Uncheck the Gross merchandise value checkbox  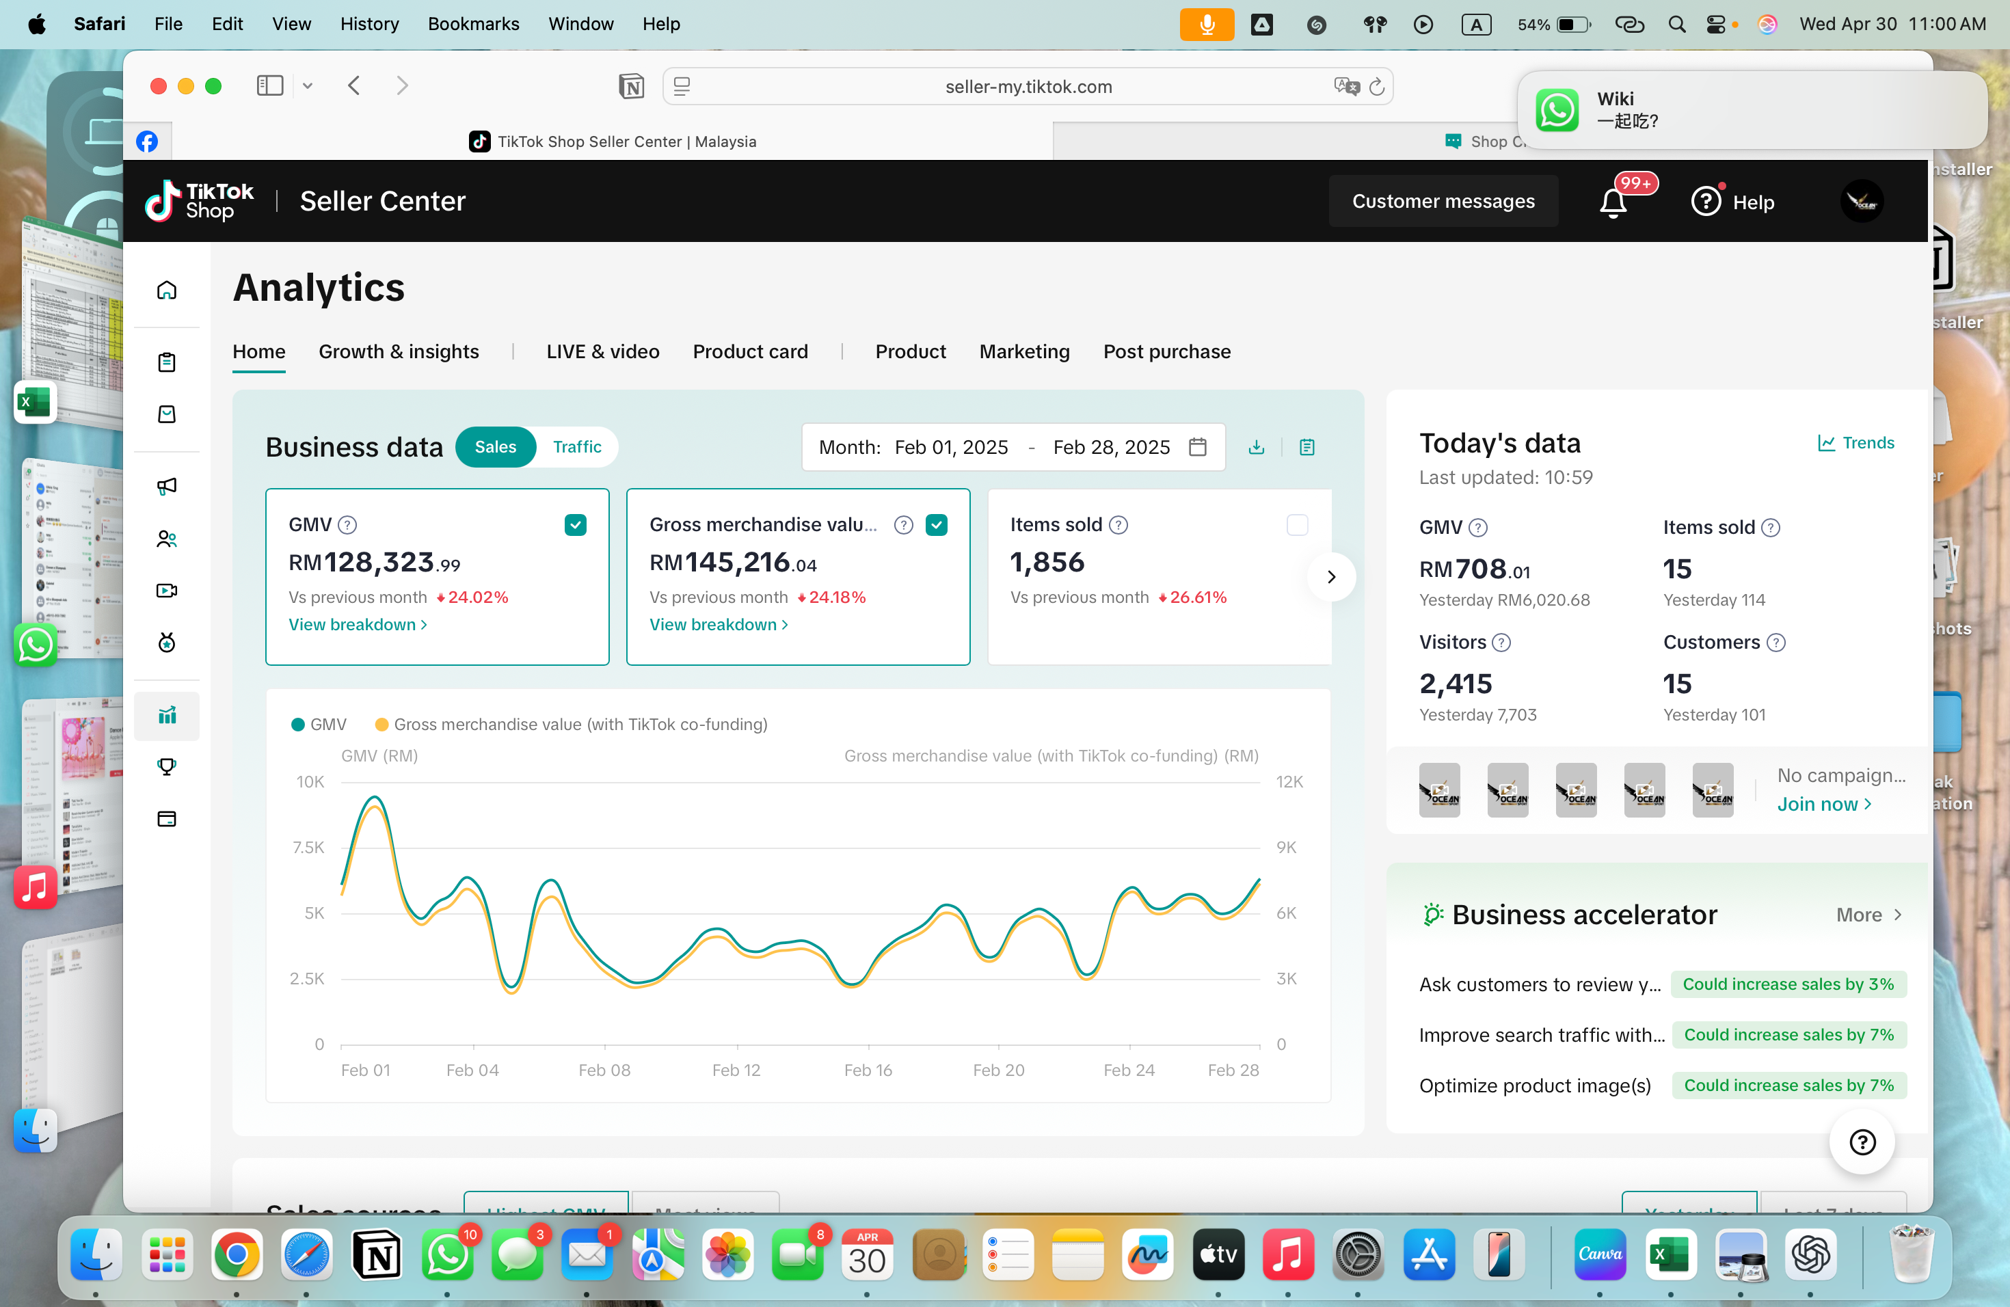tap(936, 525)
